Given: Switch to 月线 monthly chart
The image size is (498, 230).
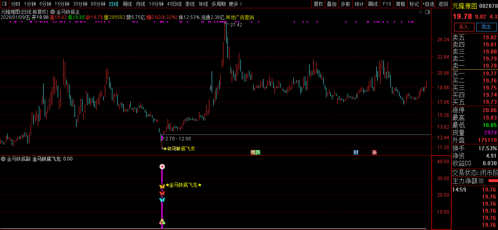Looking at the screenshot, I should coord(140,4).
